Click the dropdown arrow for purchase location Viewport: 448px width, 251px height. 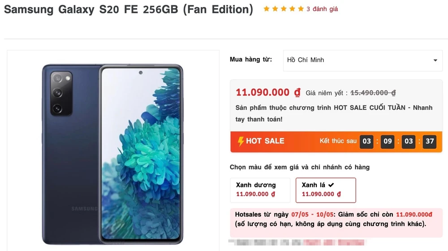click(x=435, y=61)
